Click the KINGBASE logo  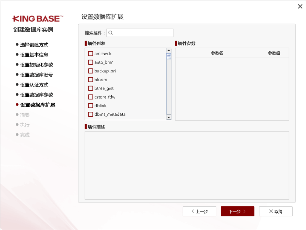pyautogui.click(x=38, y=19)
